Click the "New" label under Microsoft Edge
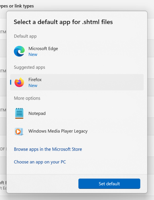154x200 pixels. [33, 54]
